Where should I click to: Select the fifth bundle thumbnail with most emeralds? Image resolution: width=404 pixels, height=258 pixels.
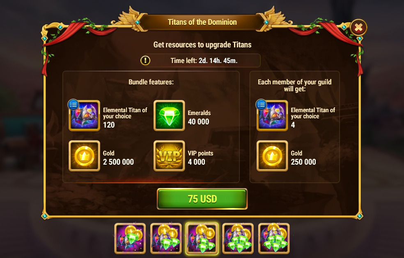click(274, 238)
